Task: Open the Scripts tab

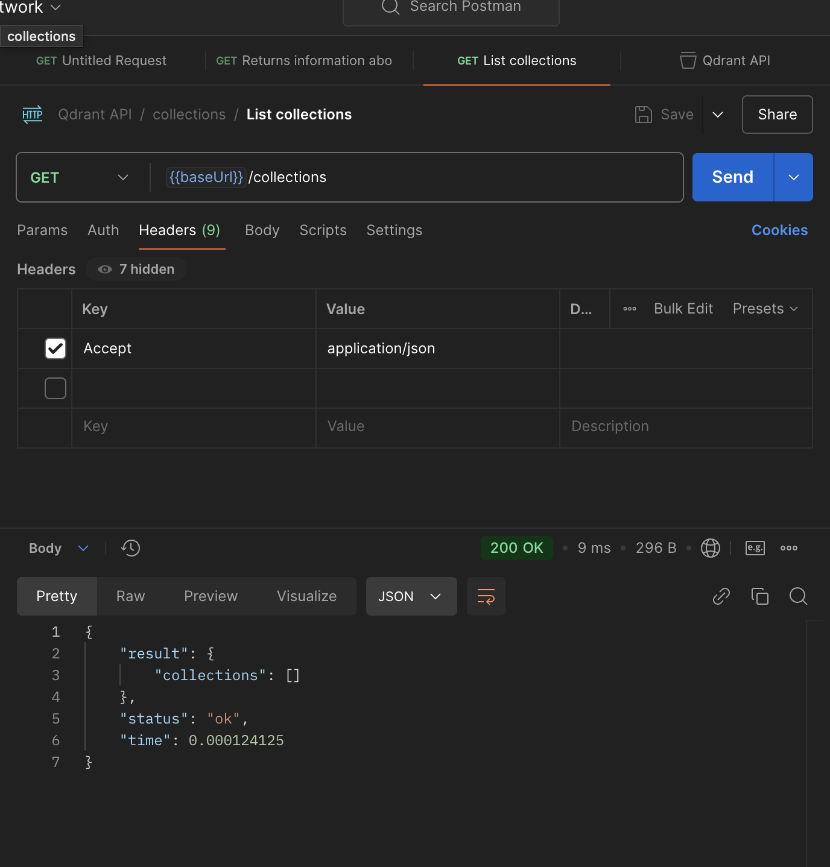Action: pyautogui.click(x=323, y=230)
